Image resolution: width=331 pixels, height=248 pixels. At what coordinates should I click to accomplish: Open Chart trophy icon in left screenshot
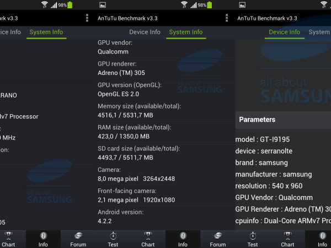pyautogui.click(x=8, y=236)
